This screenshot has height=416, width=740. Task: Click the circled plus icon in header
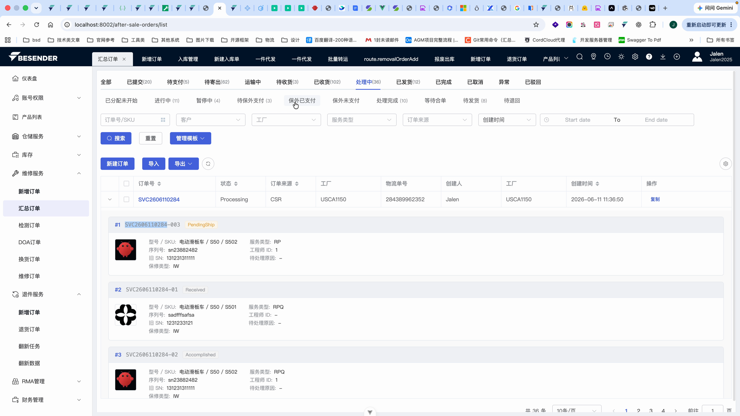(677, 57)
